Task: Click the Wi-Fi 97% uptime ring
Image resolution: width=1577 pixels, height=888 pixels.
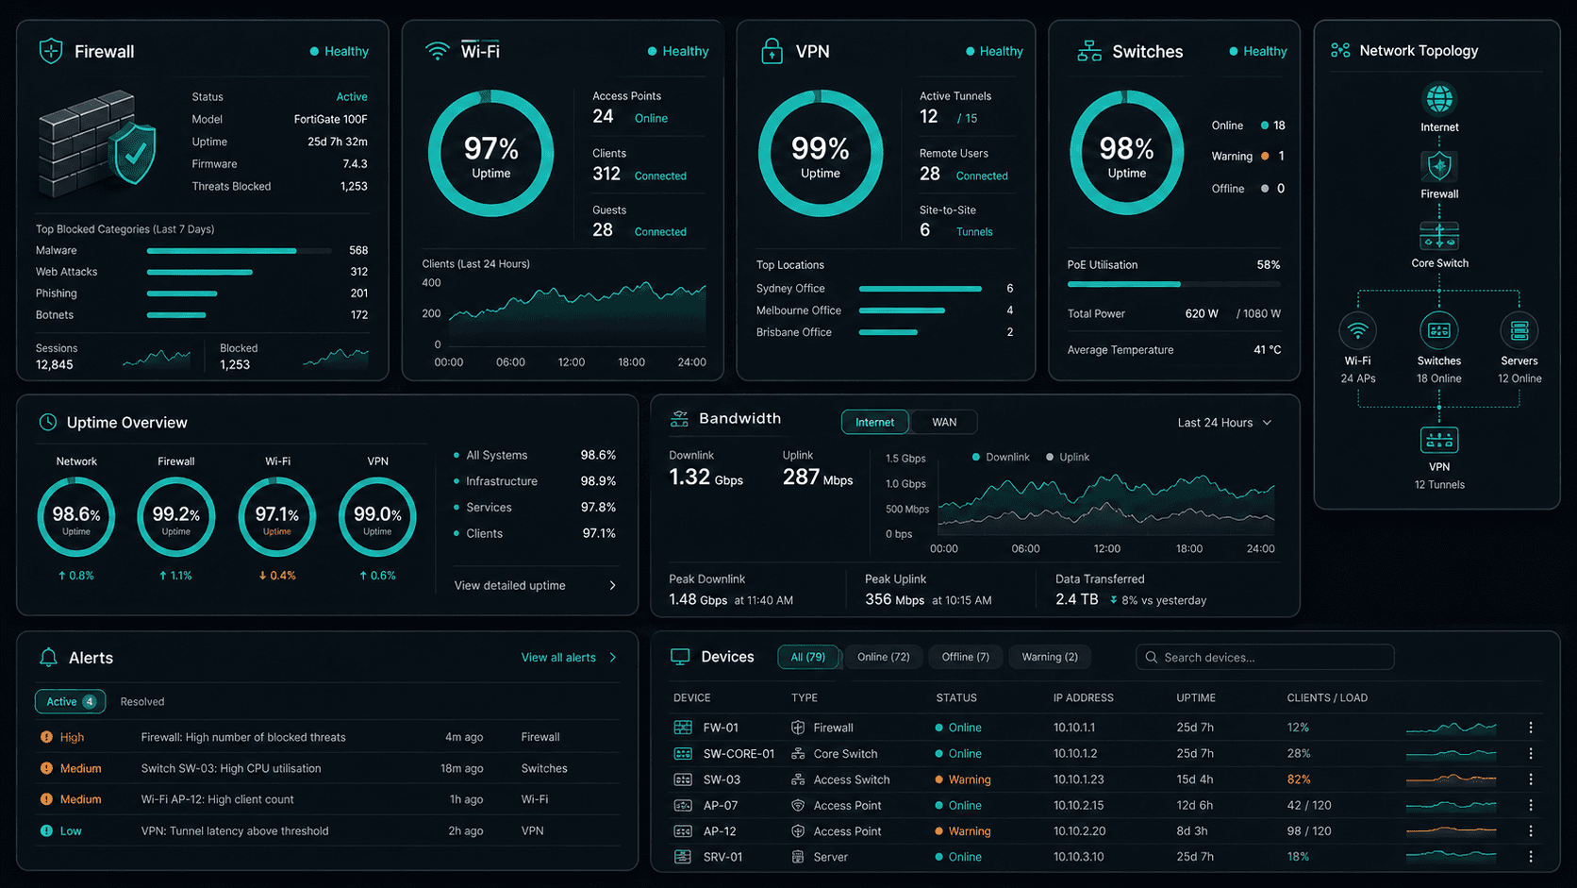Action: 490,153
